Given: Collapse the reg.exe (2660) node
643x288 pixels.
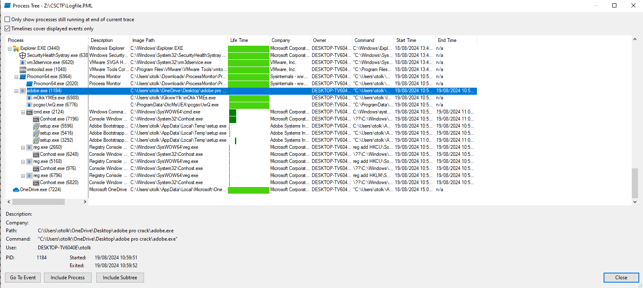Looking at the screenshot, I should pos(23,148).
